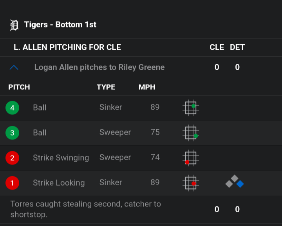This screenshot has height=226, width=282.
Task: Click the green pitch 4 number badge
Action: click(12, 108)
